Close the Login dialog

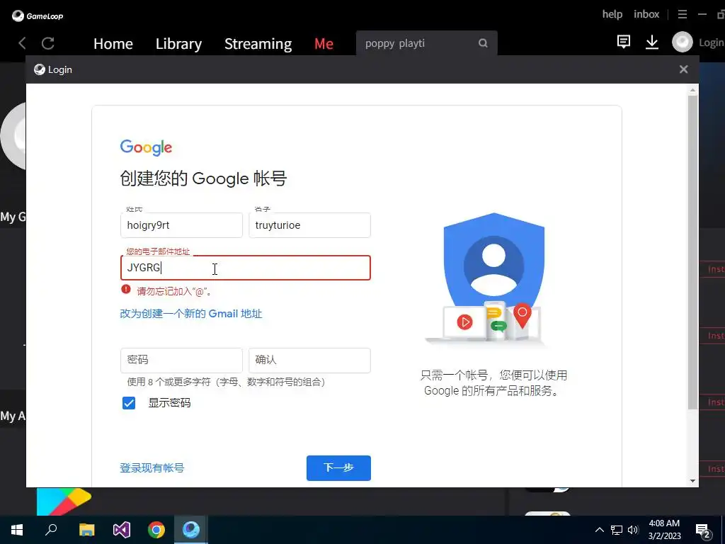coord(683,69)
